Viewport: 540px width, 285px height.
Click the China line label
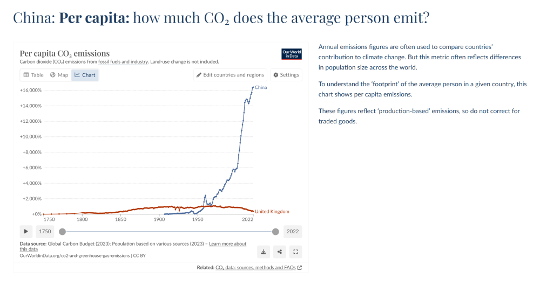[261, 87]
